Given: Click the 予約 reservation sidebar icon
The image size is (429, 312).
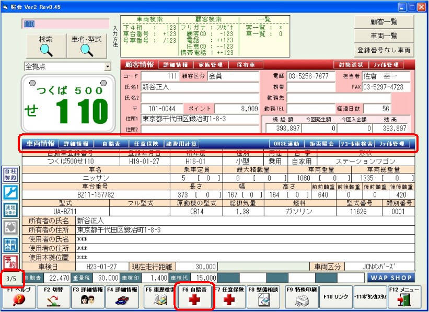Looking at the screenshot, I should coord(10,262).
